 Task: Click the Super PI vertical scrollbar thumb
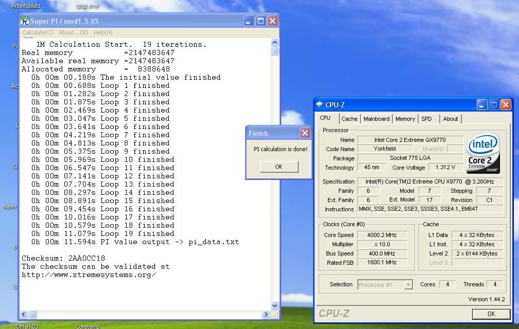(x=275, y=51)
